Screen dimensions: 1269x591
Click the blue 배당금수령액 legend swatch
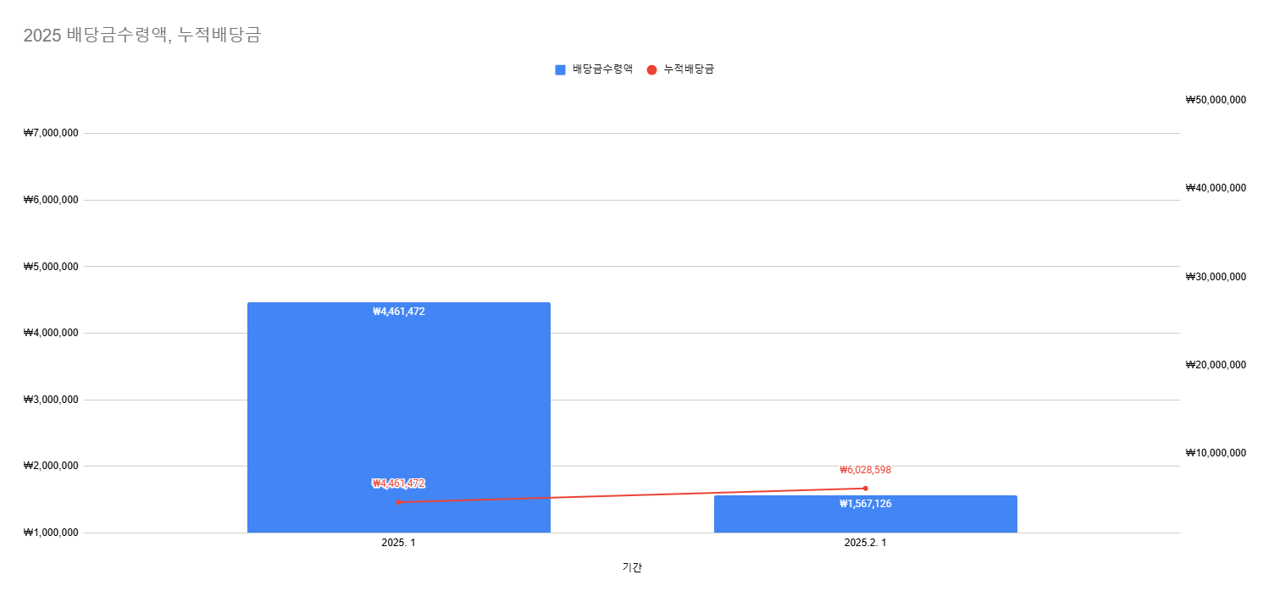[560, 69]
